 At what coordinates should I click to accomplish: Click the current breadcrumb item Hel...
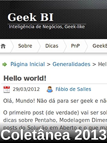(x=102, y=64)
